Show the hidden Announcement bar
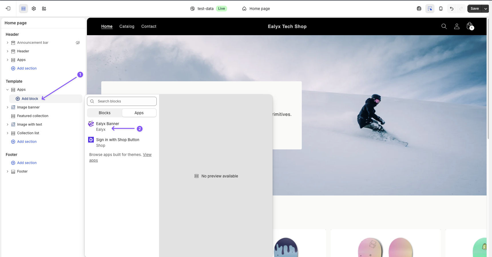This screenshot has width=492, height=257. tap(78, 43)
